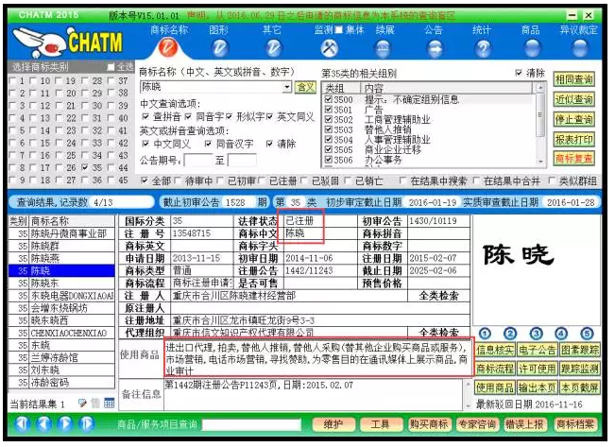The height and width of the screenshot is (447, 615).
Task: Jump to the last record arrow
Action: click(x=86, y=423)
